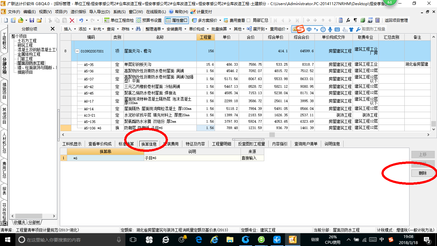Open the 人材机汇总 vertical side tab
This screenshot has width=437, height=246.
click(4, 143)
